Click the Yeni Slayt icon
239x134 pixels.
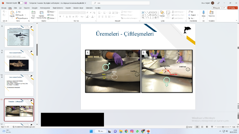pos(33,13)
